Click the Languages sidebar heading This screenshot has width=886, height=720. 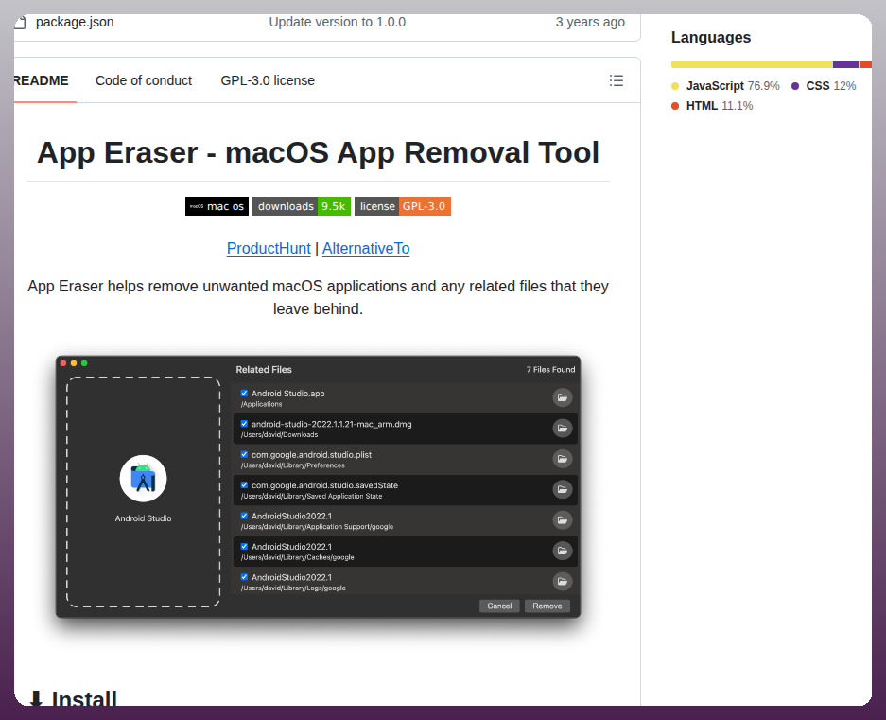(x=711, y=37)
